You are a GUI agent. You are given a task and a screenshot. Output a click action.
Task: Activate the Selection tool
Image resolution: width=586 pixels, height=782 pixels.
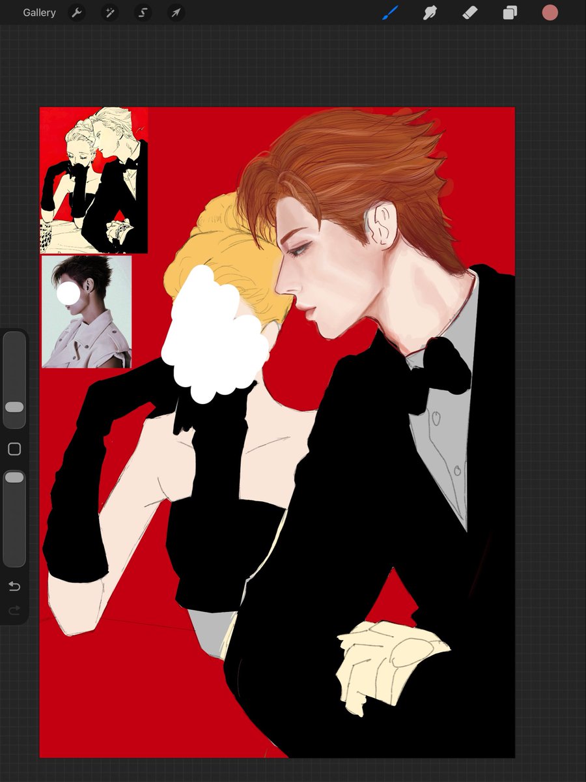[x=143, y=13]
